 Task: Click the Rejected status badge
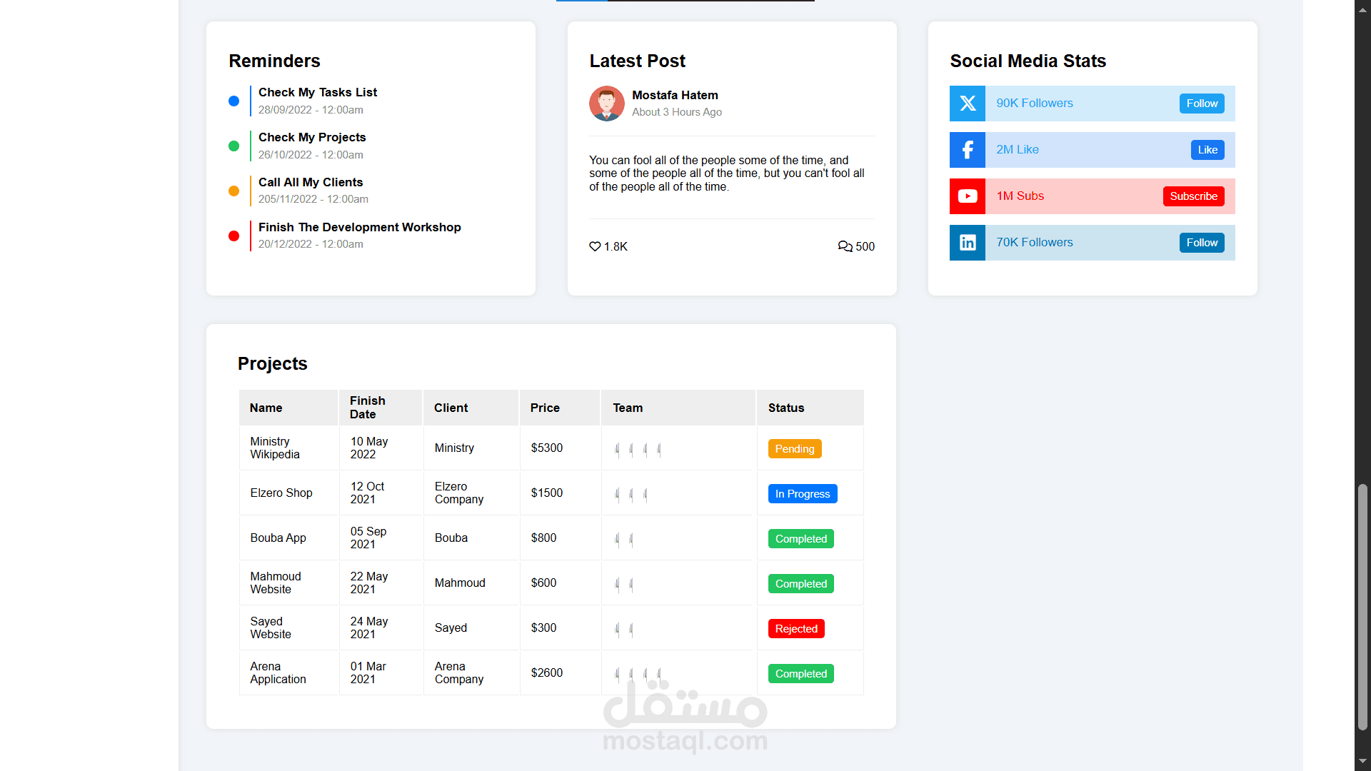click(796, 629)
